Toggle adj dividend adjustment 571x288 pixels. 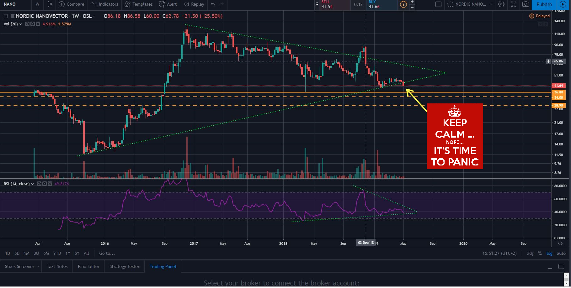[x=530, y=253]
